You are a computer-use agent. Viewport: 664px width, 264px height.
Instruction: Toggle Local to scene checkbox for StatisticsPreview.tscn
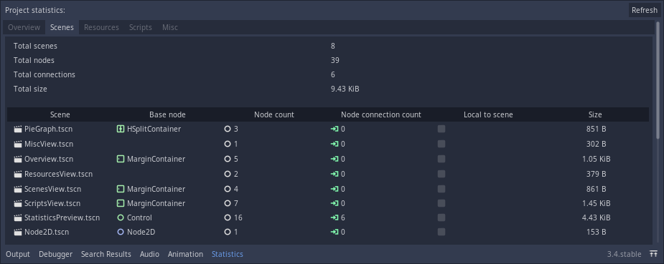(441, 217)
